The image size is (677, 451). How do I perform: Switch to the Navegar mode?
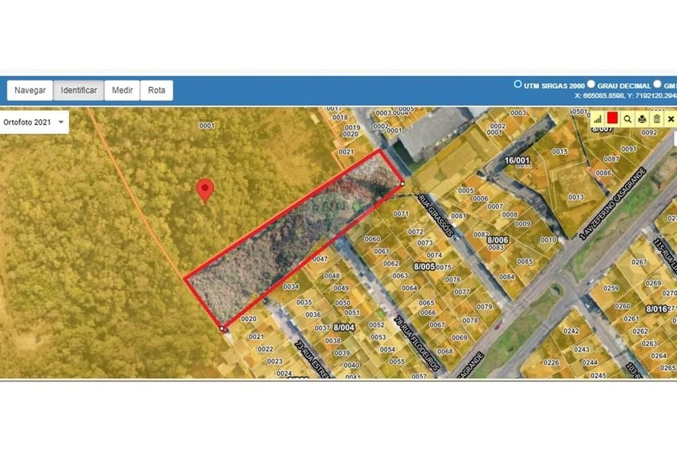point(30,90)
